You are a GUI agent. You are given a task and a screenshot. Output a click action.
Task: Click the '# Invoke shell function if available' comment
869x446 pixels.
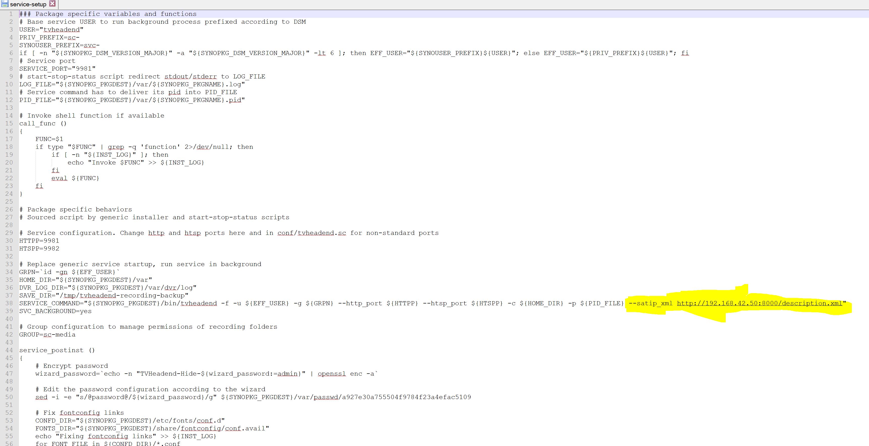tap(92, 116)
